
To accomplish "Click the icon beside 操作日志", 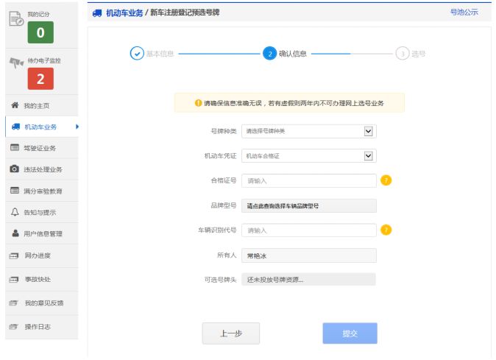I will pos(13,327).
